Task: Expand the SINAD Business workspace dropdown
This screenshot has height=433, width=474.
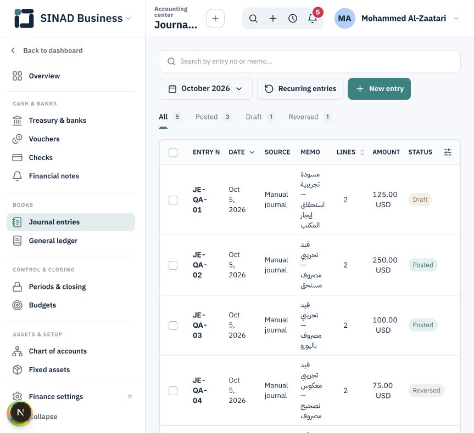Action: point(128,19)
